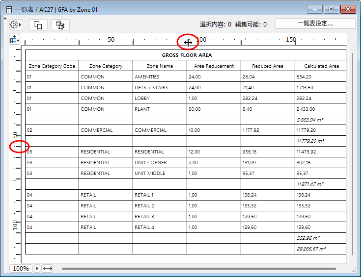Click the select-in-2D-plan icon
The width and height of the screenshot is (361, 277).
tap(38, 25)
